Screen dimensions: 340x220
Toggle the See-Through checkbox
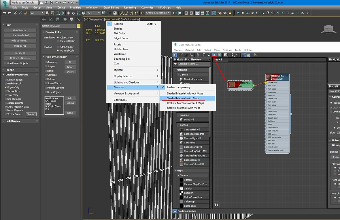coord(6,99)
